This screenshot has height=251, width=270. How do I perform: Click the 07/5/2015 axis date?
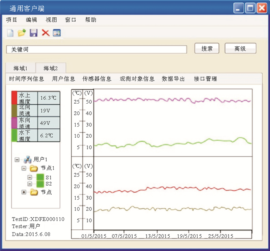click(124, 236)
